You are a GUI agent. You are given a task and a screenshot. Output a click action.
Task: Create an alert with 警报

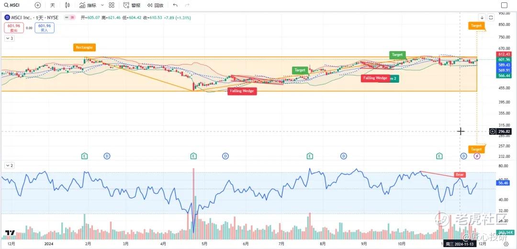click(132, 5)
